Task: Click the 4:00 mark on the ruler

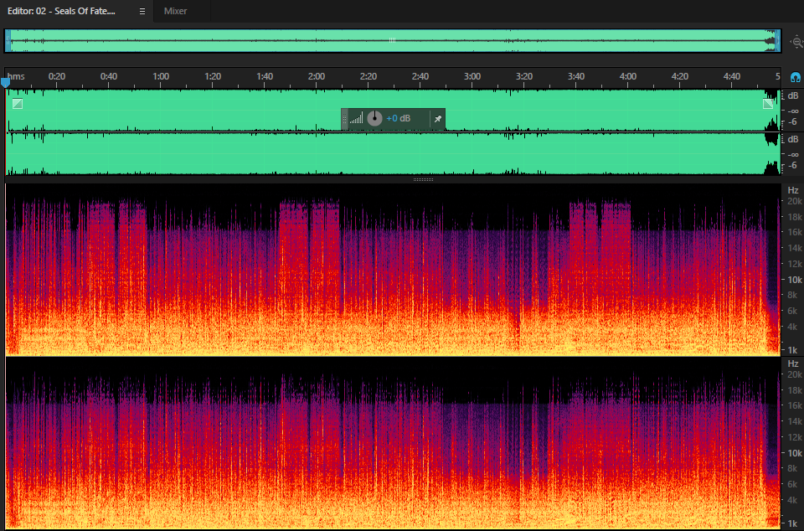Action: [x=627, y=76]
